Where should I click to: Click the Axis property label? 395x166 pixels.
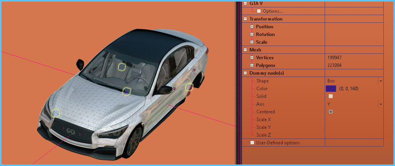[x=260, y=104]
